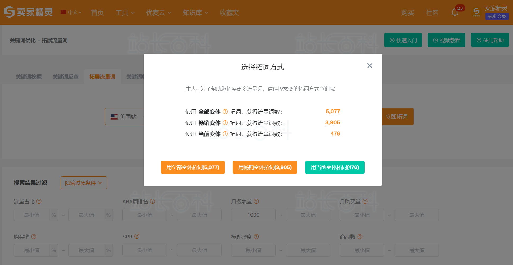Click the help icon next to 全部变体
513x265 pixels.
(x=225, y=112)
